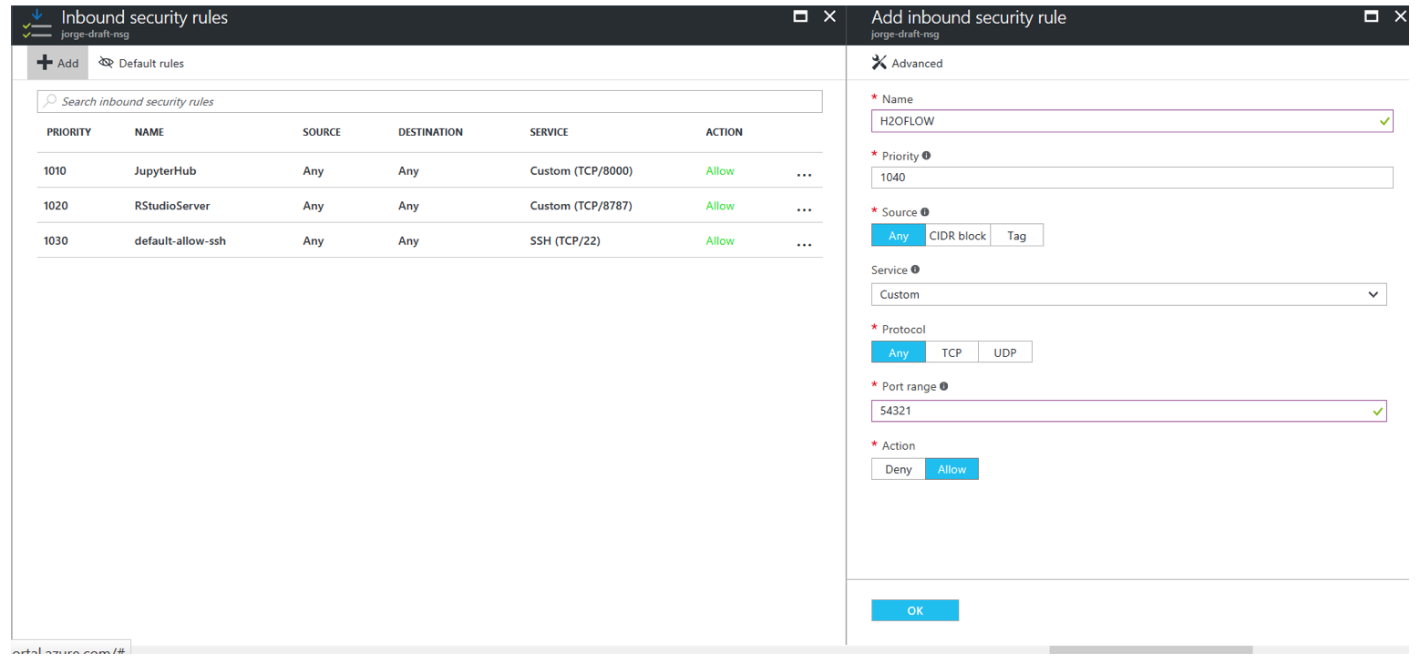Viewport: 1420px width, 663px height.
Task: Click the Add inbound rule plus icon
Action: pyautogui.click(x=45, y=62)
